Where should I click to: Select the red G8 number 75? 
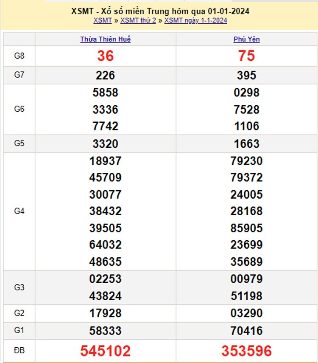(x=246, y=56)
